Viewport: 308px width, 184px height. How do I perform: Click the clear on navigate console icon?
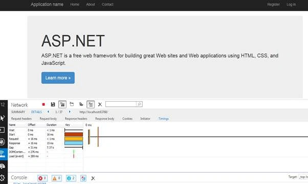83,178
